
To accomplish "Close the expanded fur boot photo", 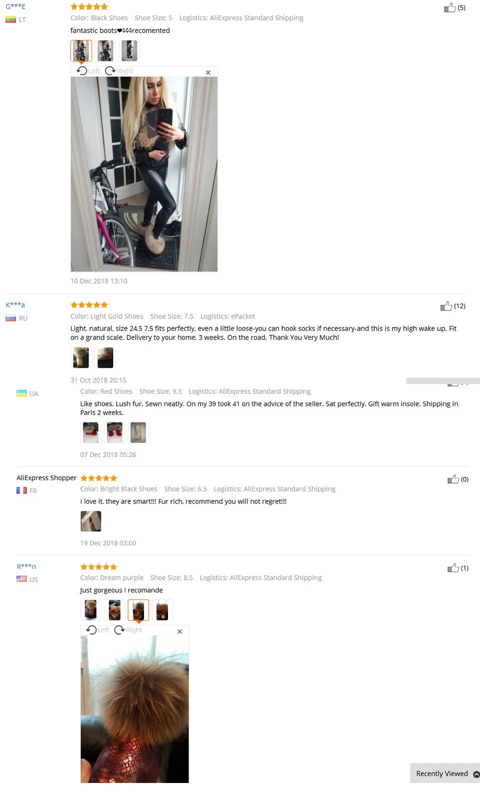I will click(x=179, y=632).
